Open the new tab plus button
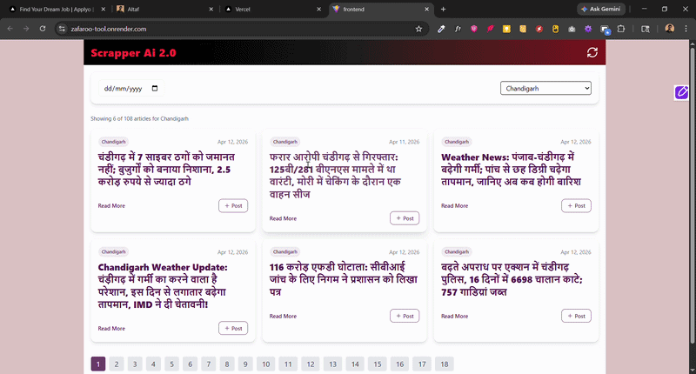The height and width of the screenshot is (374, 696). (443, 9)
